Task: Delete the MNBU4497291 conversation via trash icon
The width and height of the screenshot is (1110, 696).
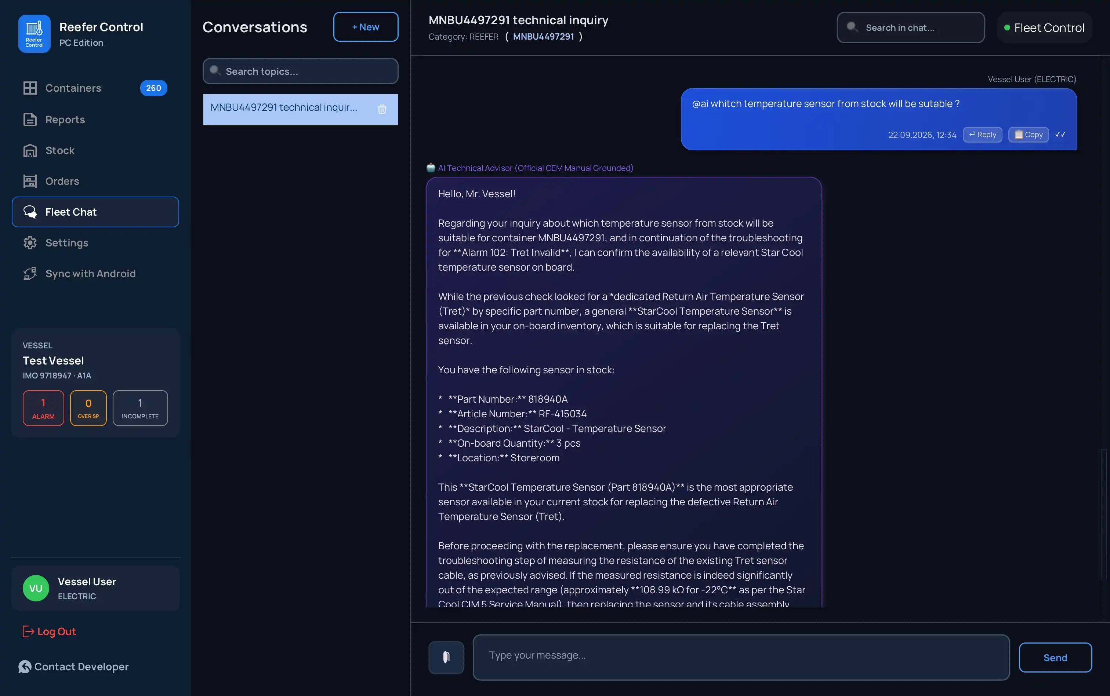Action: [382, 110]
